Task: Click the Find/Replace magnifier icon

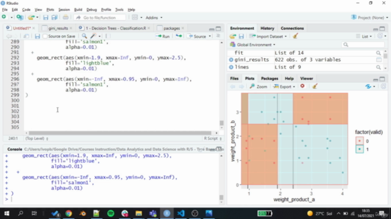Action: click(84, 36)
